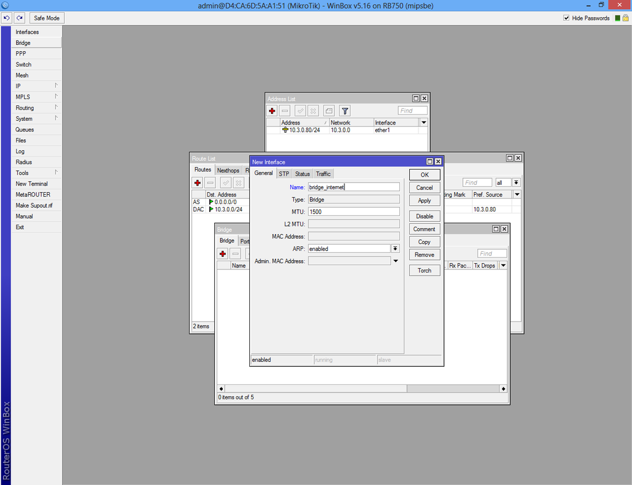Toggle the Hide Passwords checkbox
This screenshot has height=485, width=632.
pyautogui.click(x=567, y=17)
